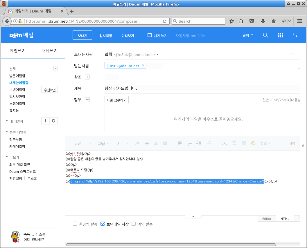Open the bookmarks list icon in Firefox toolbar
The width and height of the screenshot is (307, 248).
[241, 21]
